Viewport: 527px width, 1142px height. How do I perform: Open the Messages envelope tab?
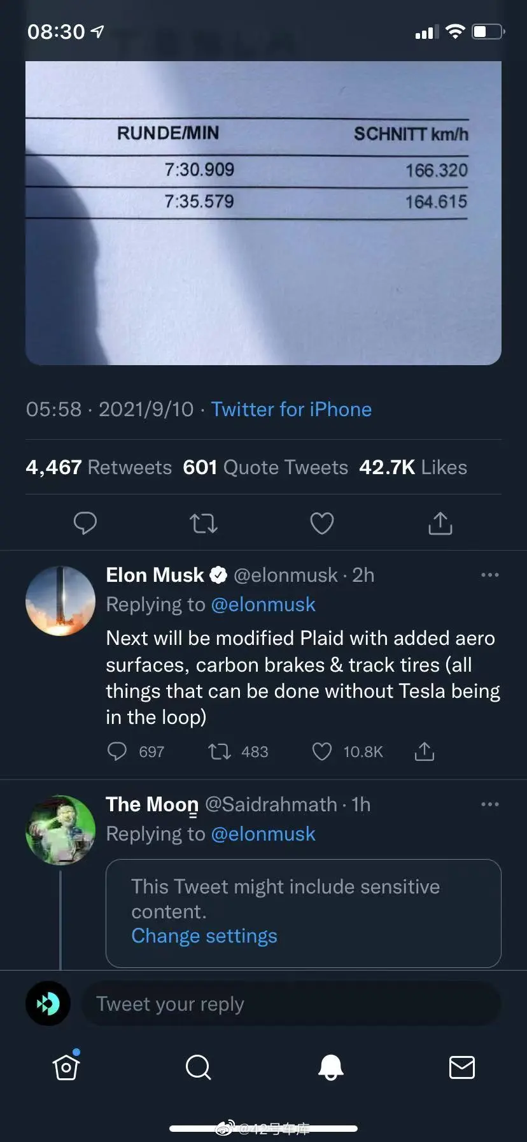tap(461, 1067)
